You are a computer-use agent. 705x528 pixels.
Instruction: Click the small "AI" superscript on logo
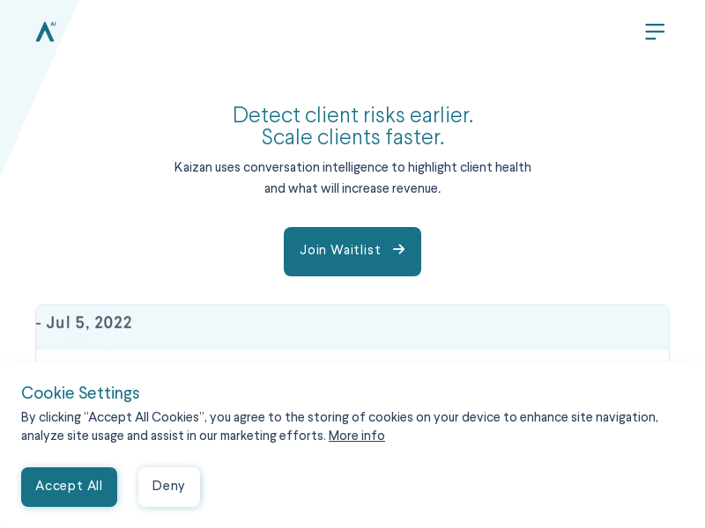(x=53, y=24)
